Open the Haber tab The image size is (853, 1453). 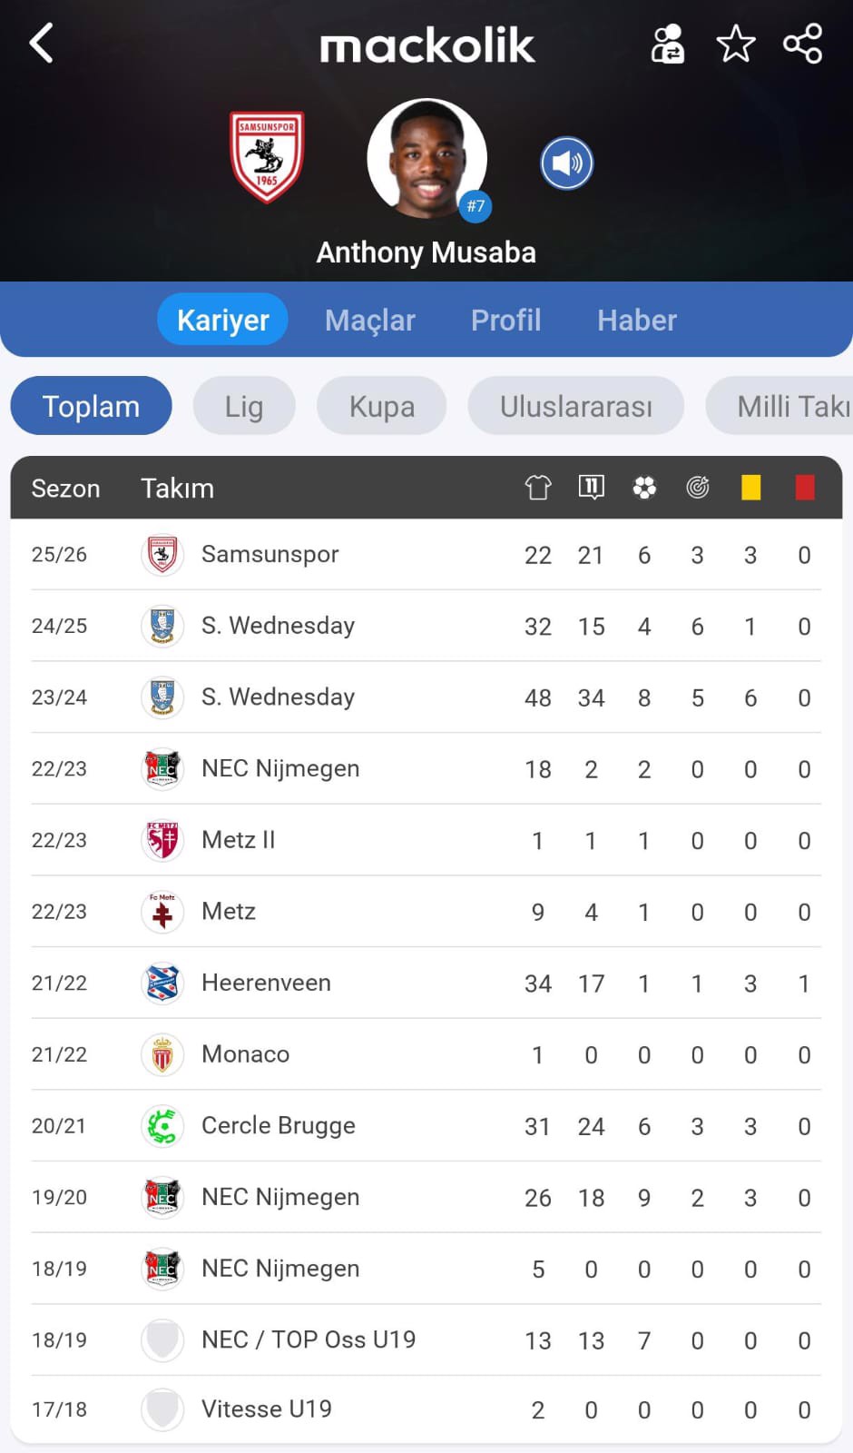click(636, 320)
